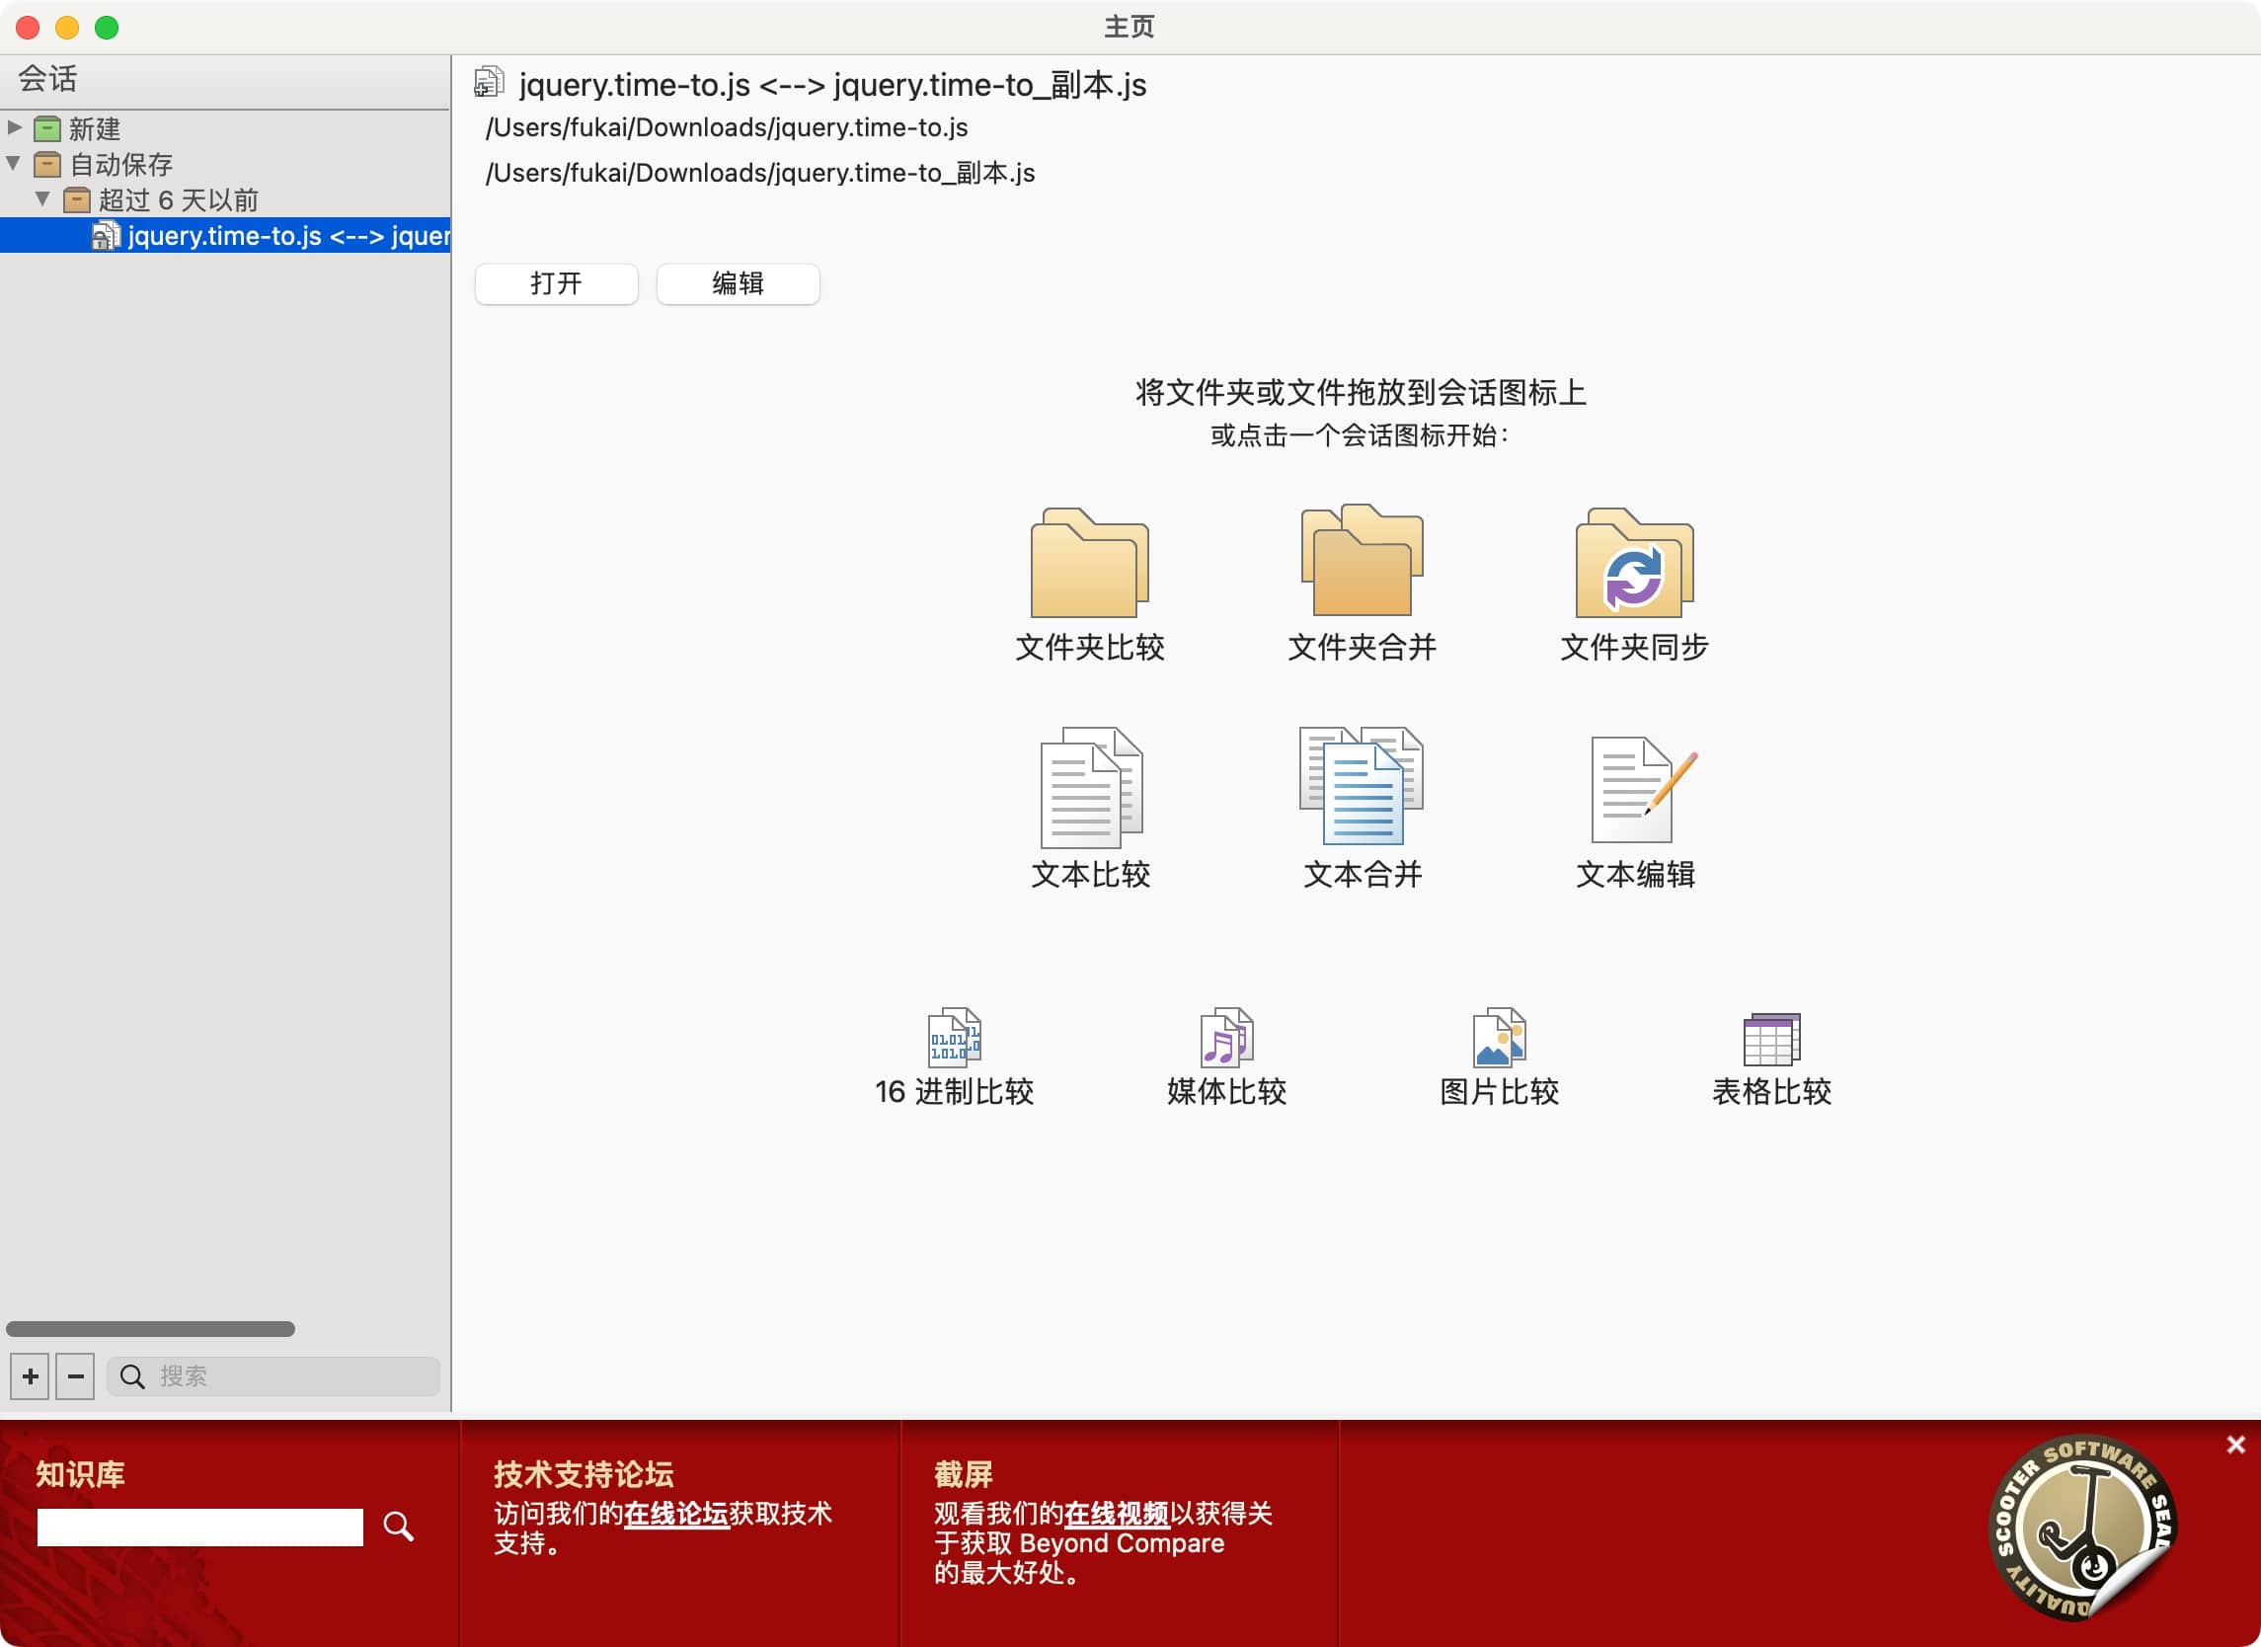Viewport: 2261px width, 1647px height.
Task: Click the 打开 button
Action: pos(555,284)
